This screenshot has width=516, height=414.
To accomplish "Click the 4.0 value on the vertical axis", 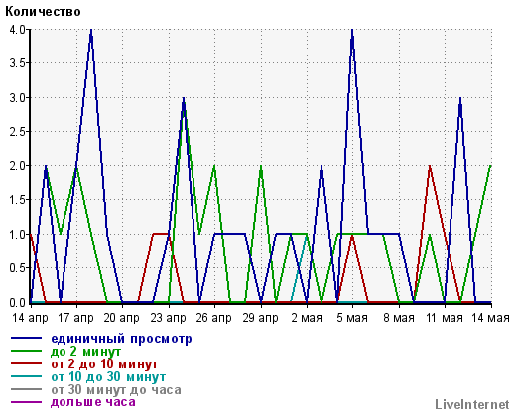I will pos(17,30).
